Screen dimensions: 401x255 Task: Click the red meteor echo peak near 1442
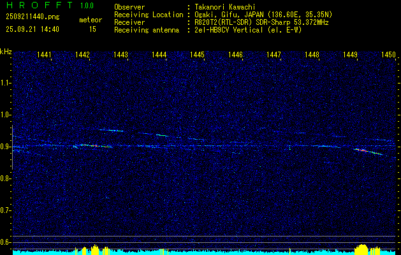point(94,146)
